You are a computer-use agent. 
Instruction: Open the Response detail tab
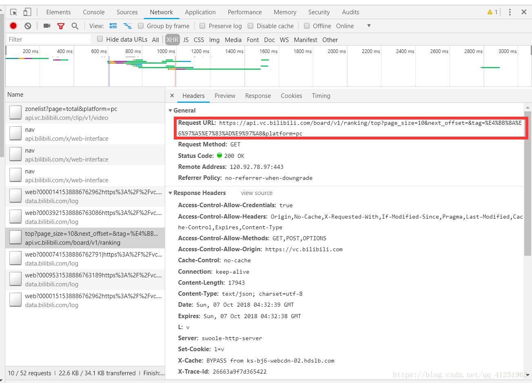(x=258, y=96)
